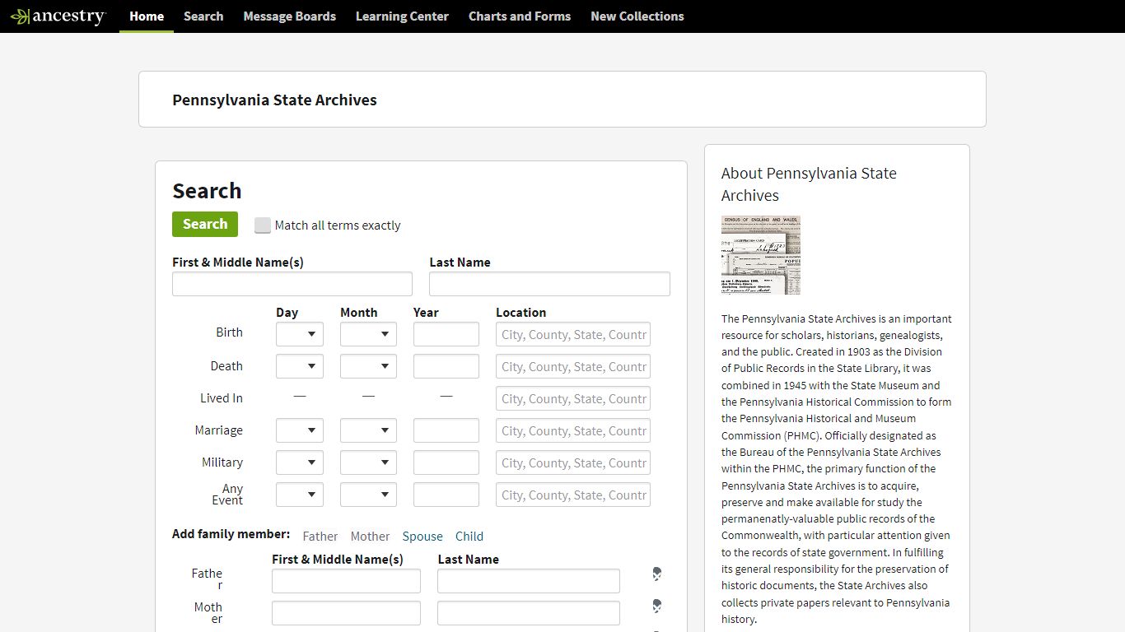Open Military Day dropdown

(x=300, y=462)
